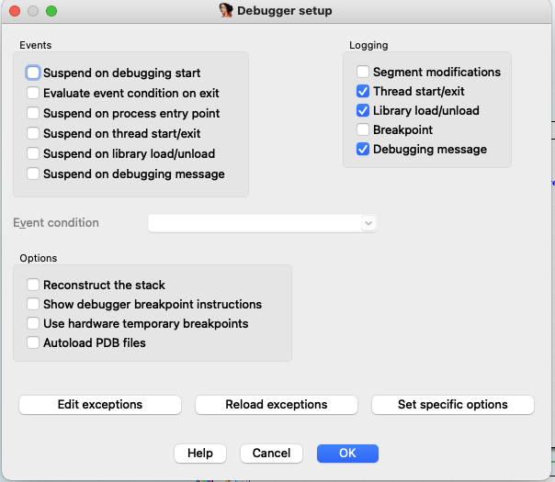Check Show debugger breakpoint instructions

coord(33,304)
